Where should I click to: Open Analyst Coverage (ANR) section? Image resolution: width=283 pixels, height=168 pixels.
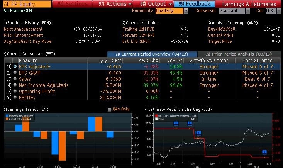pos(233,23)
